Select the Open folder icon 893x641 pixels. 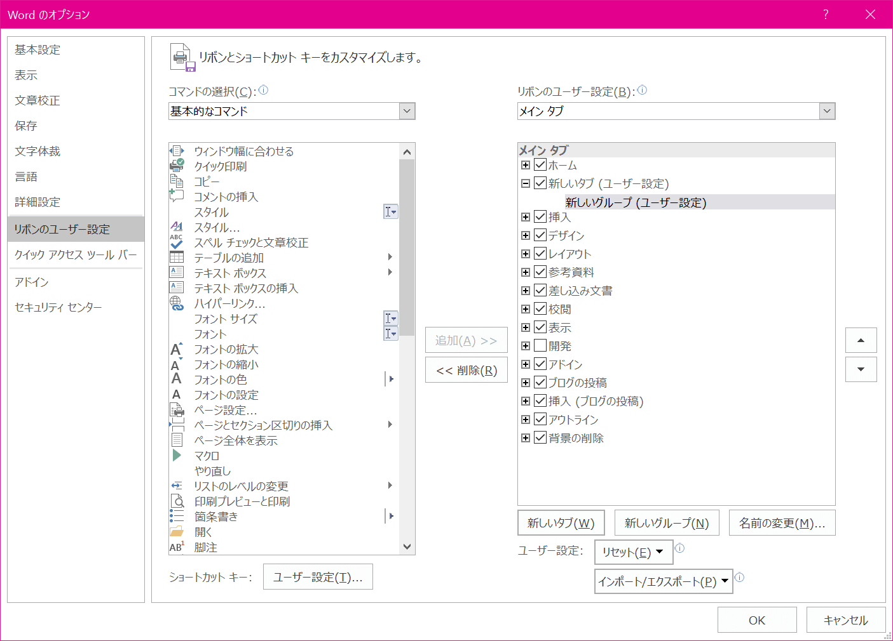[177, 532]
